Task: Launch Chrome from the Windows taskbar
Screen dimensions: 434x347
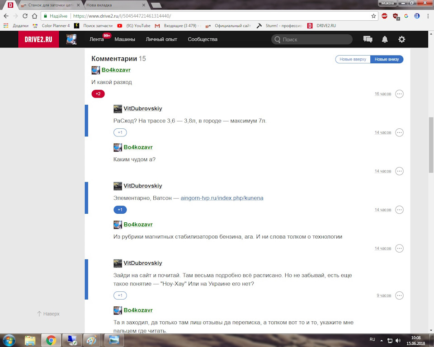Action: coord(51,340)
